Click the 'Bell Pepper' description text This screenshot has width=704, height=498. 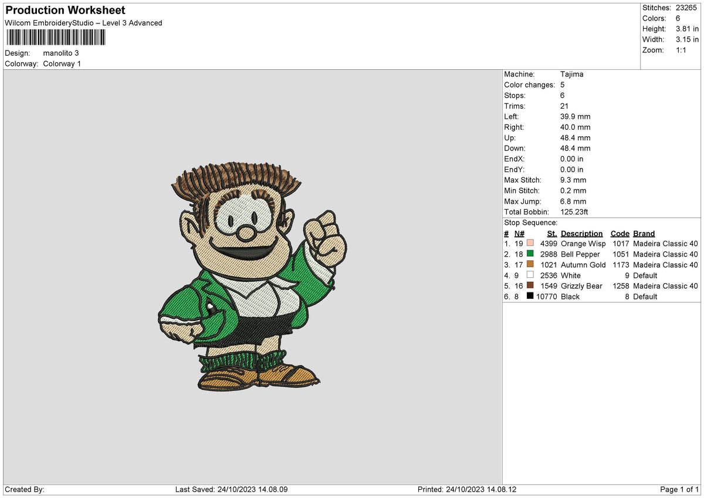click(x=580, y=254)
